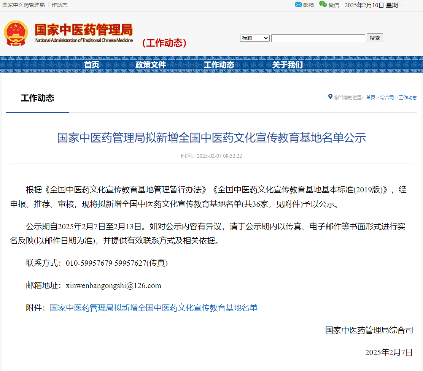Click the date 2025年2月7日 at article end

(x=389, y=352)
